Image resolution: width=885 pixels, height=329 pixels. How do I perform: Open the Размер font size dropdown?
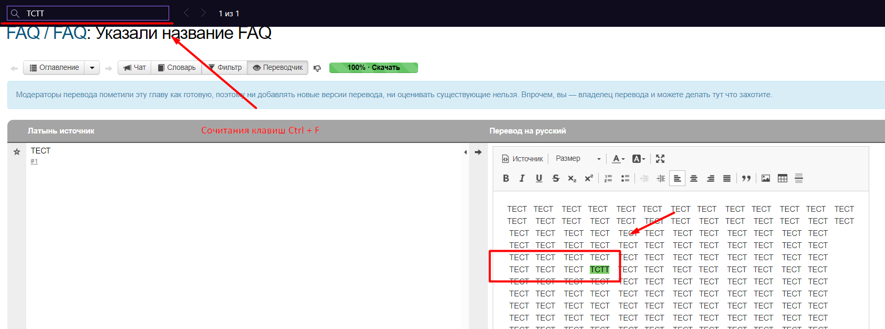(x=578, y=159)
